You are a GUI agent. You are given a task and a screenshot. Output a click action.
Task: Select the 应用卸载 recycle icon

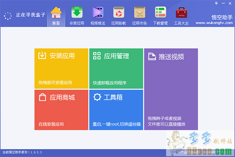point(119,12)
